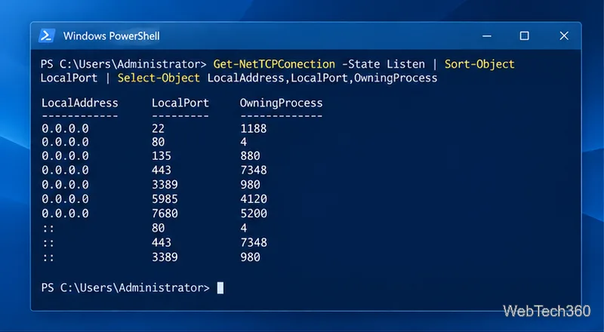
Task: Click the 'Windows PowerShell' title text
Action: click(x=111, y=35)
